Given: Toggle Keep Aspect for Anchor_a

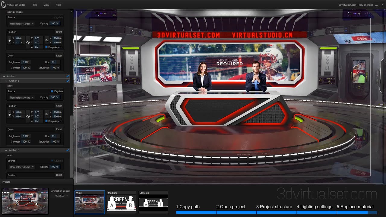Looking at the screenshot, I should (x=46, y=121).
